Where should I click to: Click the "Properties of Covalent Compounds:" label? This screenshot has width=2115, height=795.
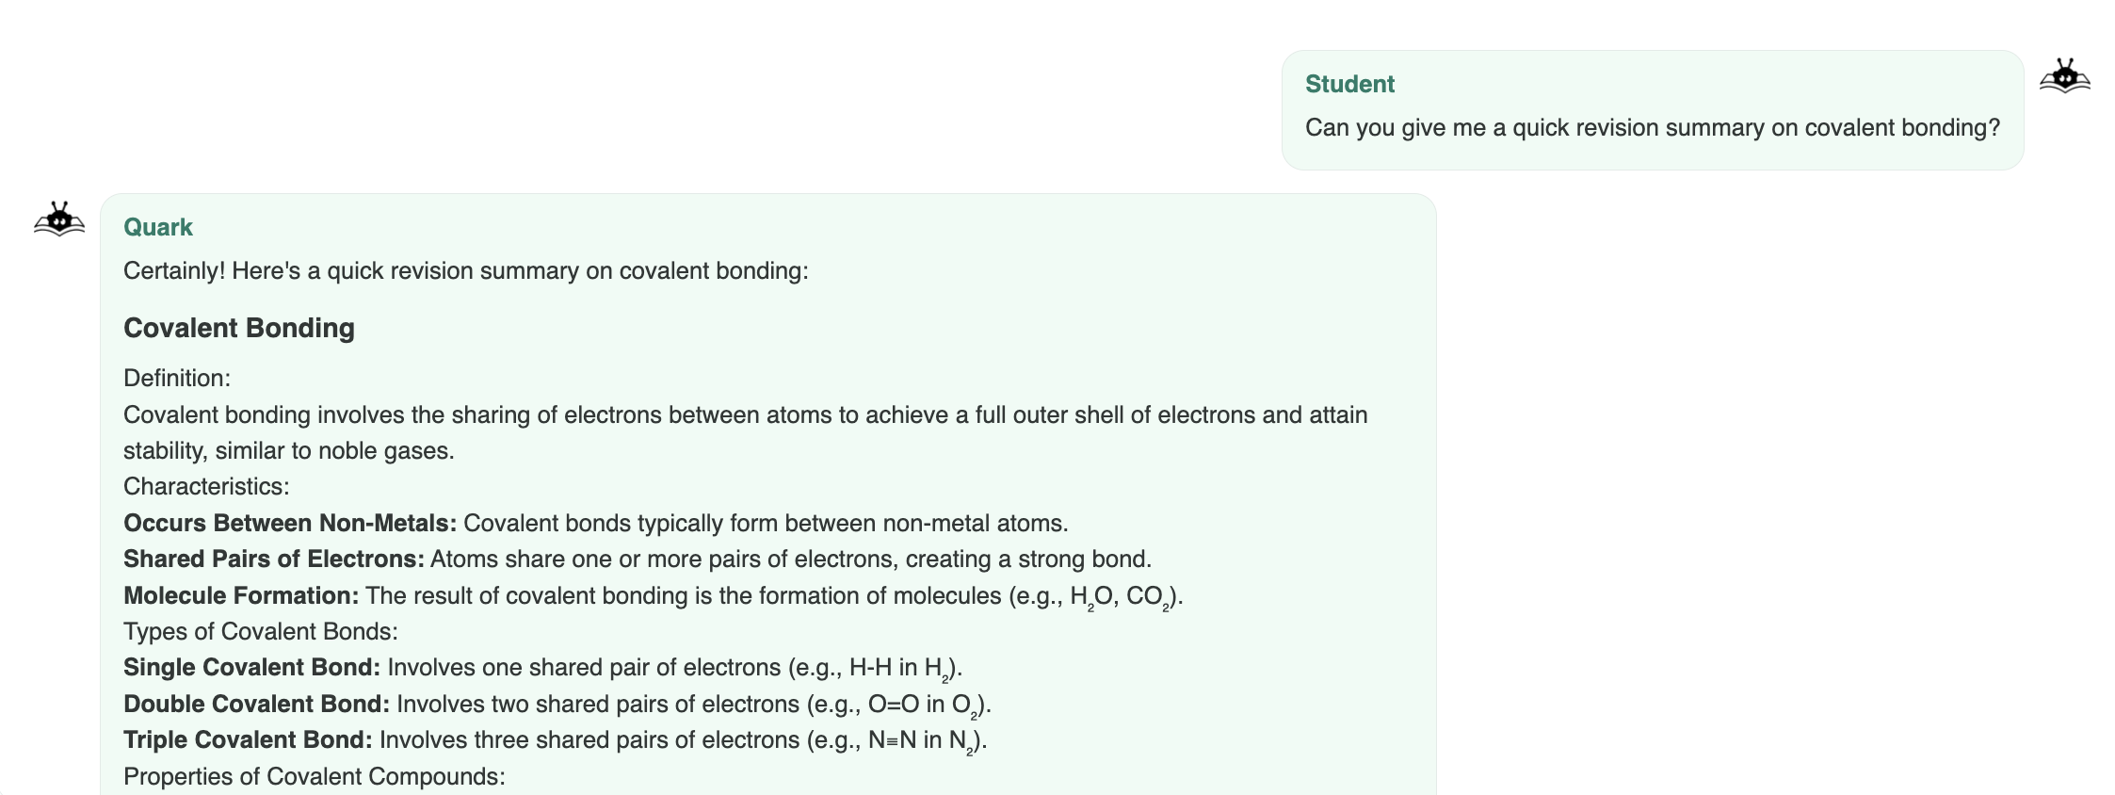pyautogui.click(x=315, y=776)
